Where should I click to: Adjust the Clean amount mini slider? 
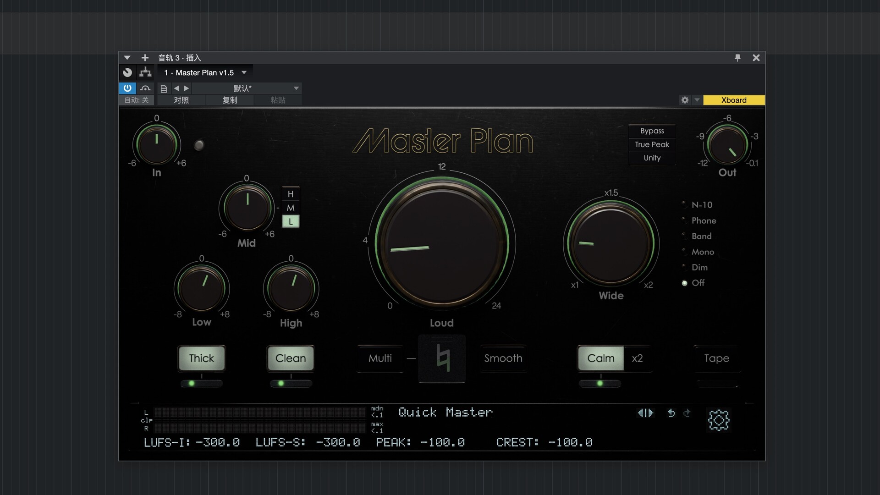point(291,383)
